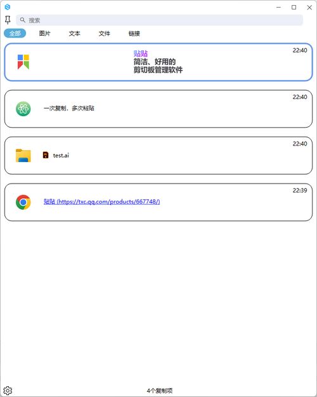Focus the 搜索 search field
Viewport: 317px width, 397px height.
coord(160,20)
